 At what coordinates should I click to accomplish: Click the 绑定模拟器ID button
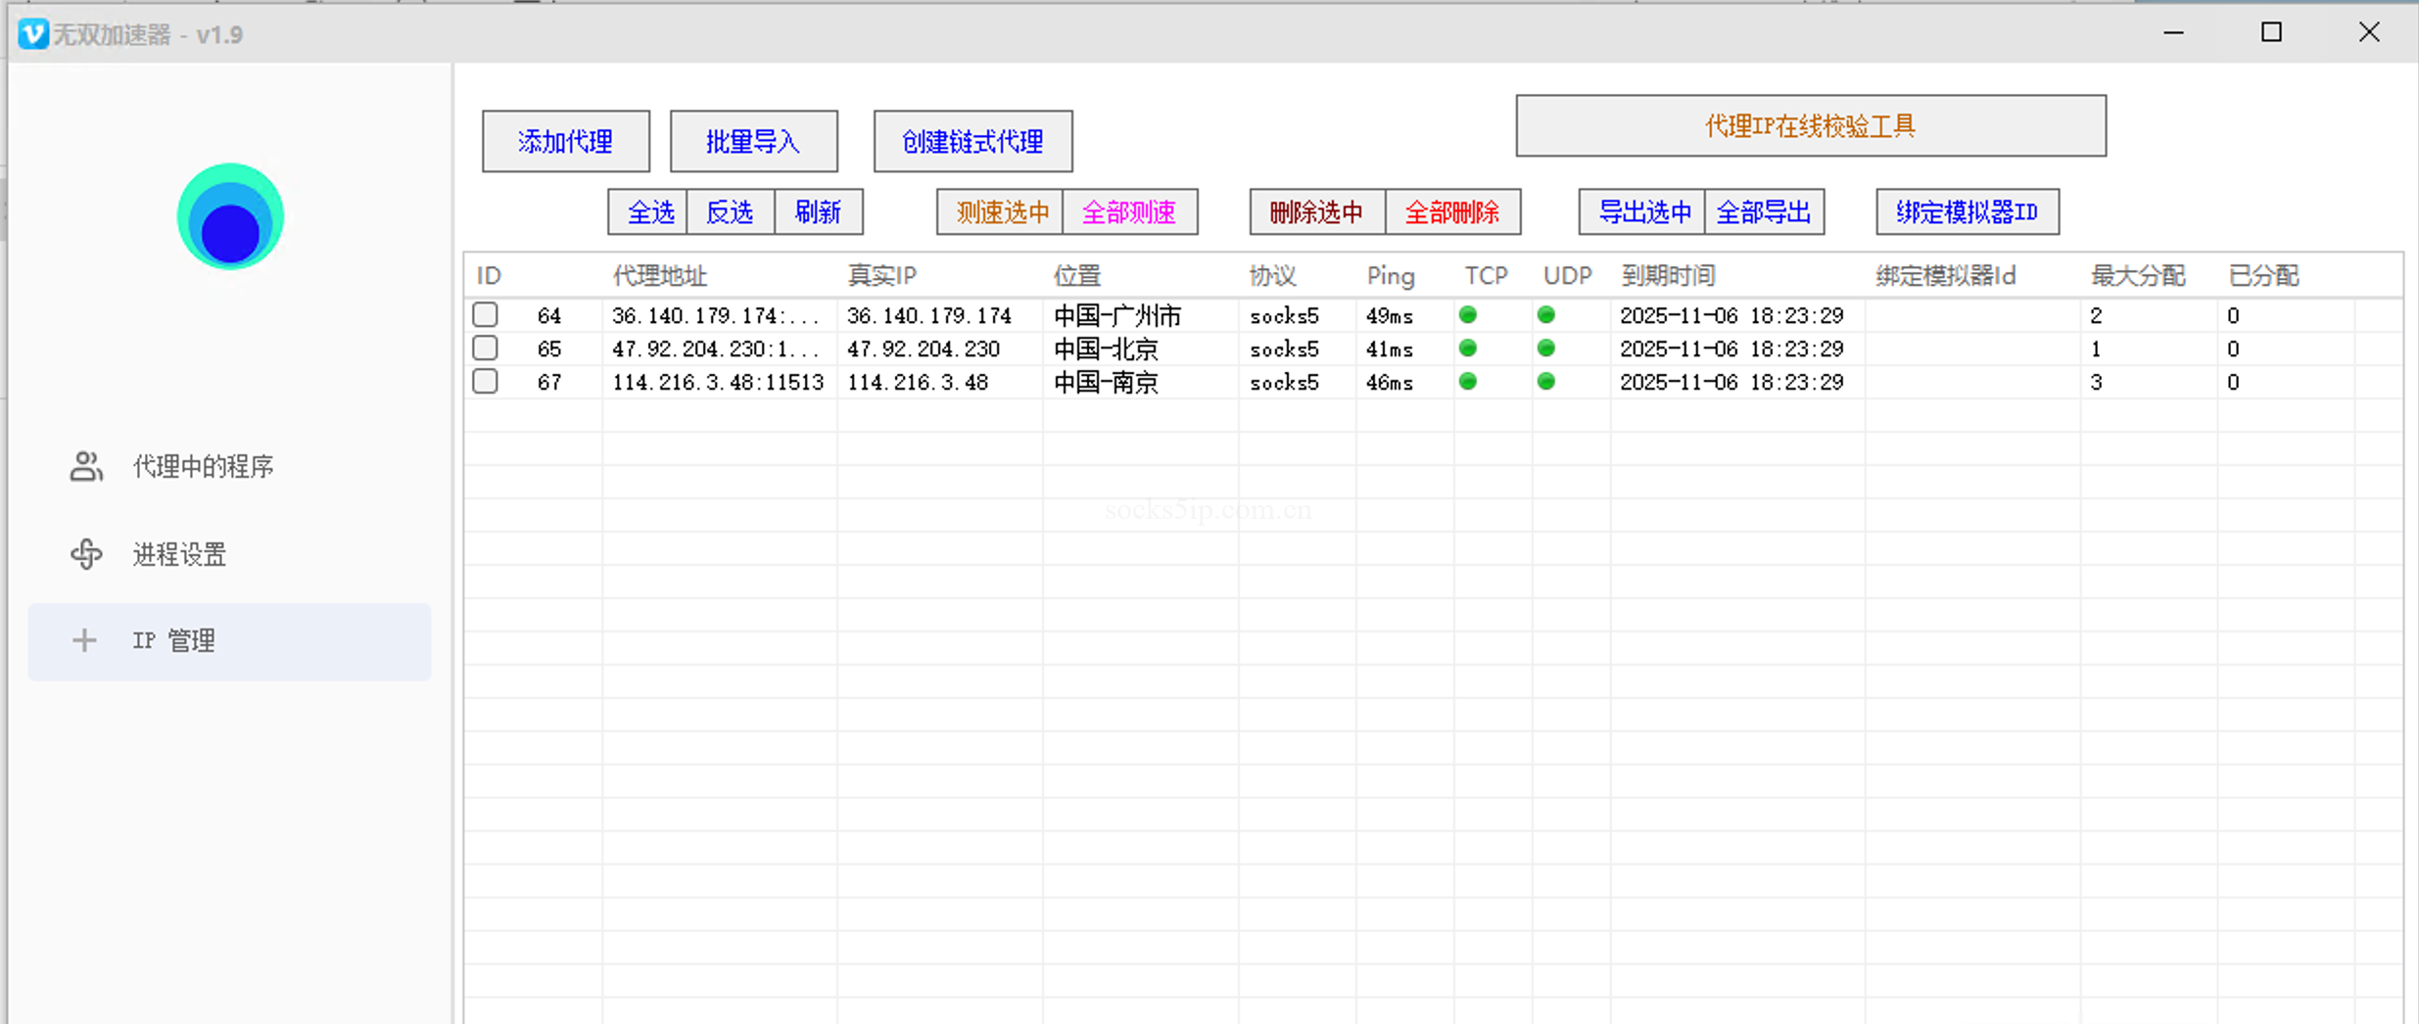pyautogui.click(x=1968, y=211)
